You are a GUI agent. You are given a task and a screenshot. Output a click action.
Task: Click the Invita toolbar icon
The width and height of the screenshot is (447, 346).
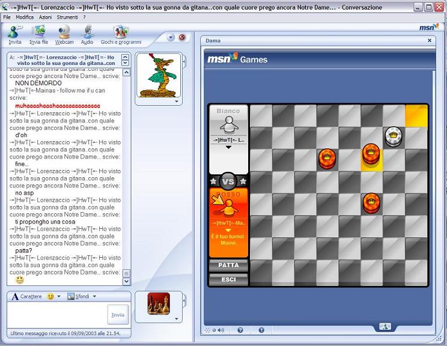click(15, 35)
